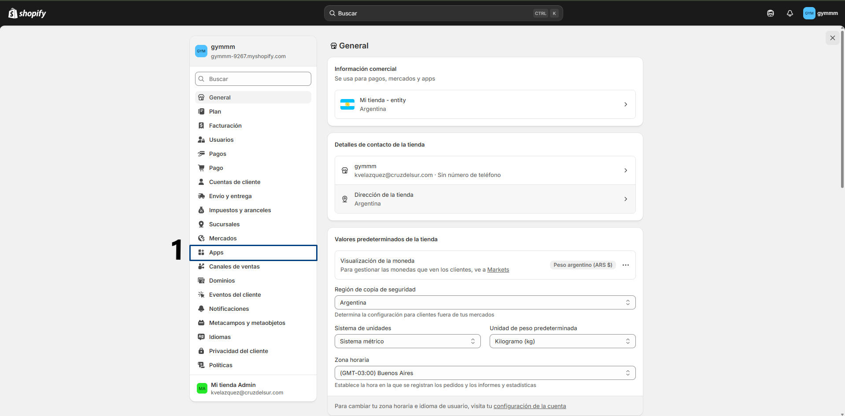This screenshot has height=416, width=845.
Task: Expand Mi tienda - entity business information
Action: pos(485,104)
